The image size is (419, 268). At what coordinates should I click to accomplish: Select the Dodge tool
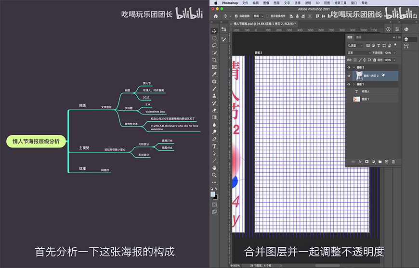coord(214,132)
